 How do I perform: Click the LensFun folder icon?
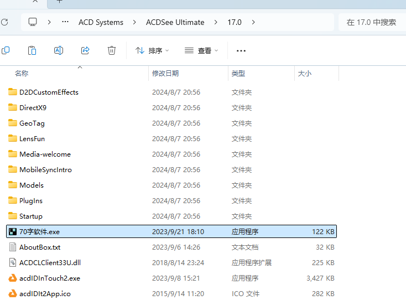coord(12,138)
